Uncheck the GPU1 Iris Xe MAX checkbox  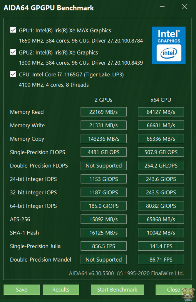(x=13, y=30)
